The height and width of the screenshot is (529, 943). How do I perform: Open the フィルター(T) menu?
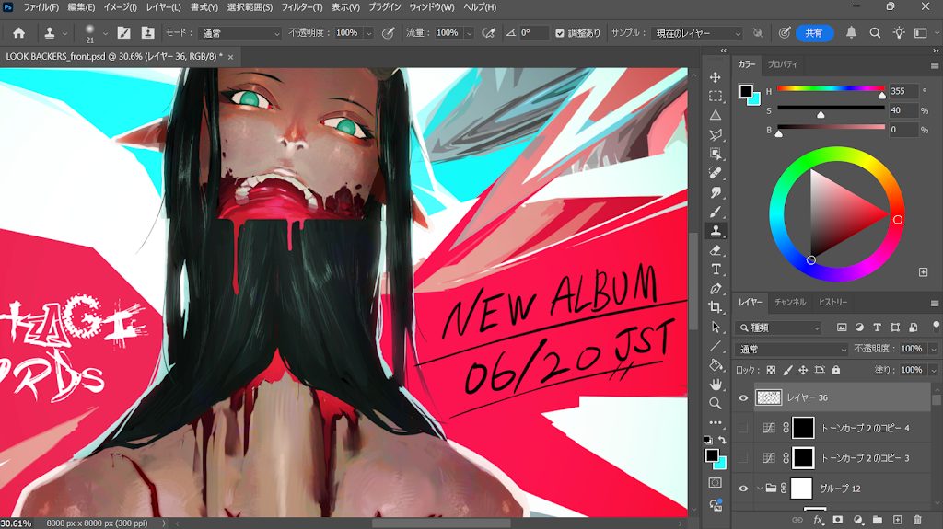(x=302, y=7)
